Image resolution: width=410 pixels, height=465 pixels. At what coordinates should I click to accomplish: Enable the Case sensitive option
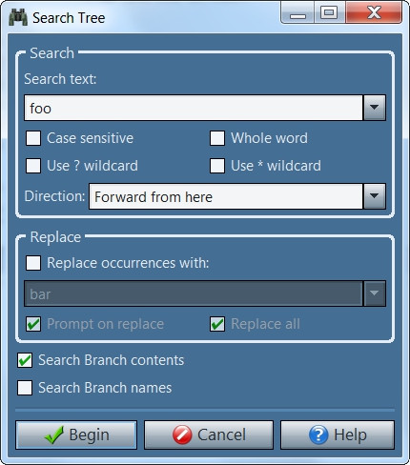[33, 138]
